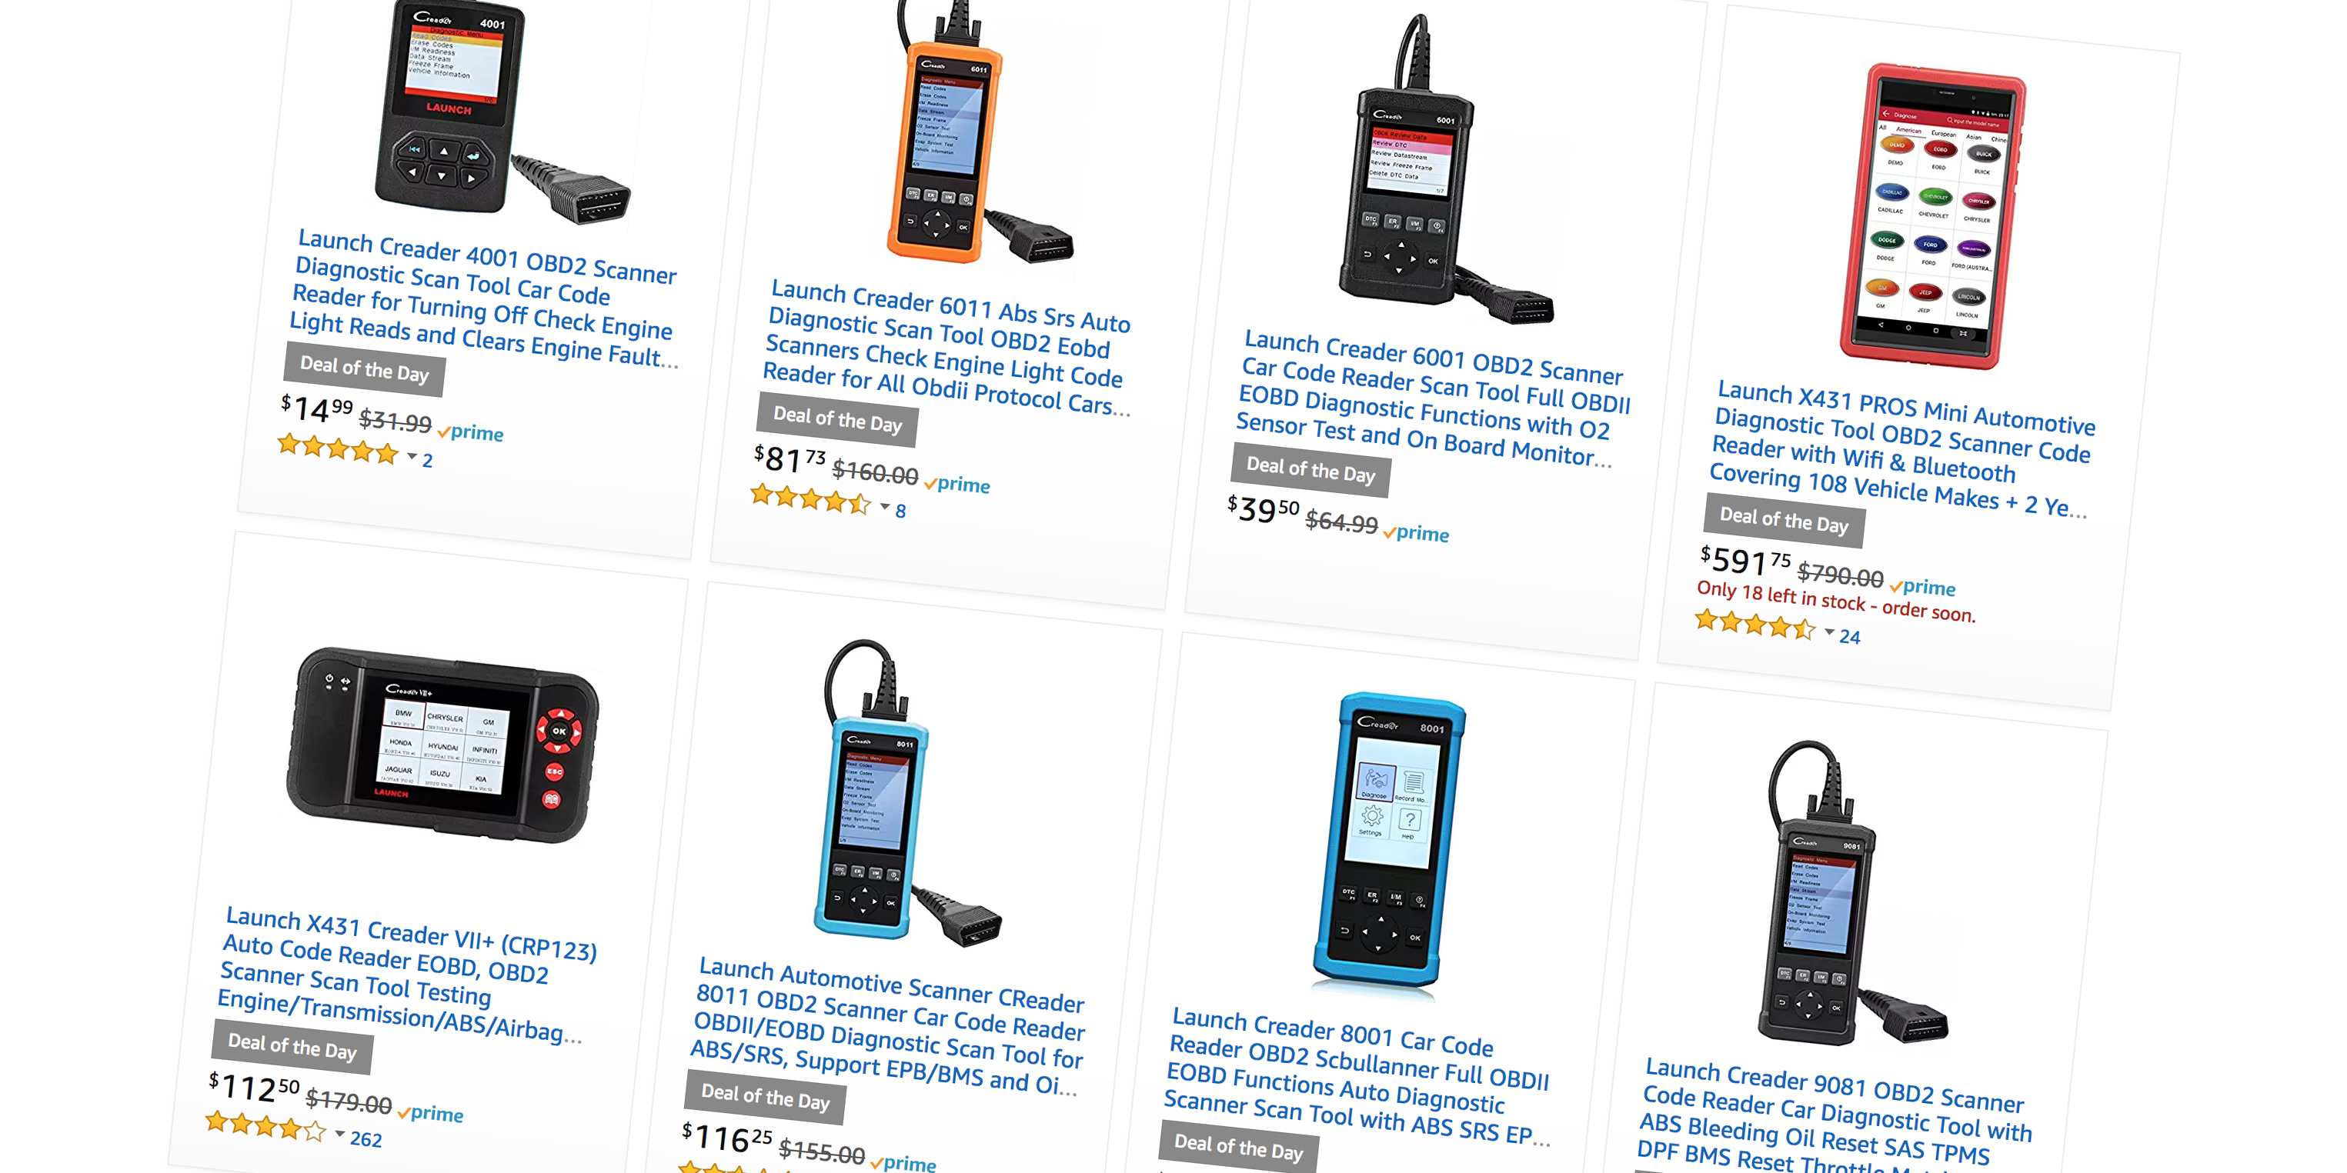Click the Deal of the Day badge under the Creader 8001

tap(1239, 1145)
